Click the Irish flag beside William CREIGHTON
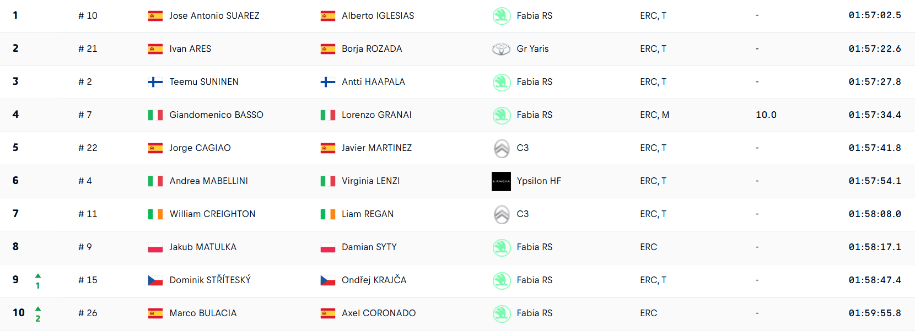915x331 pixels. (x=155, y=214)
